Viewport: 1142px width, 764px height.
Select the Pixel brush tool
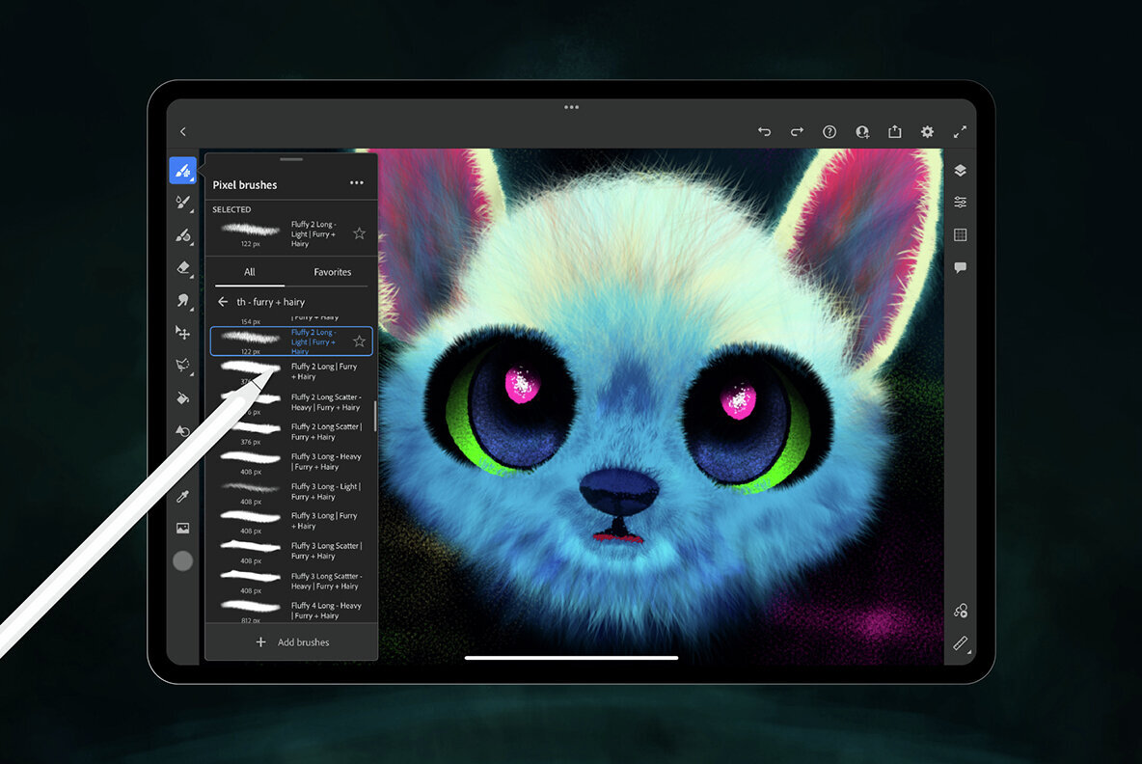183,170
